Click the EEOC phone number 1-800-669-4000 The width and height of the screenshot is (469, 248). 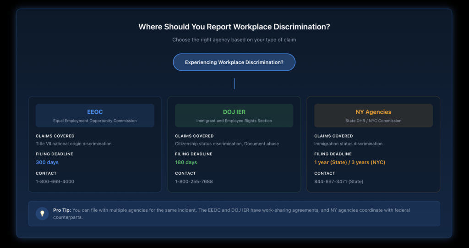[x=55, y=182]
